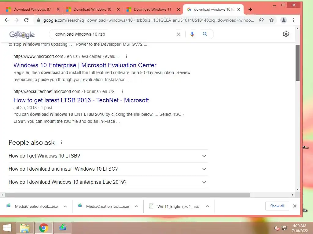313x234 pixels.
Task: Click the 'Jul 25, 2018 · 1 post' text
Action: pyautogui.click(x=33, y=108)
